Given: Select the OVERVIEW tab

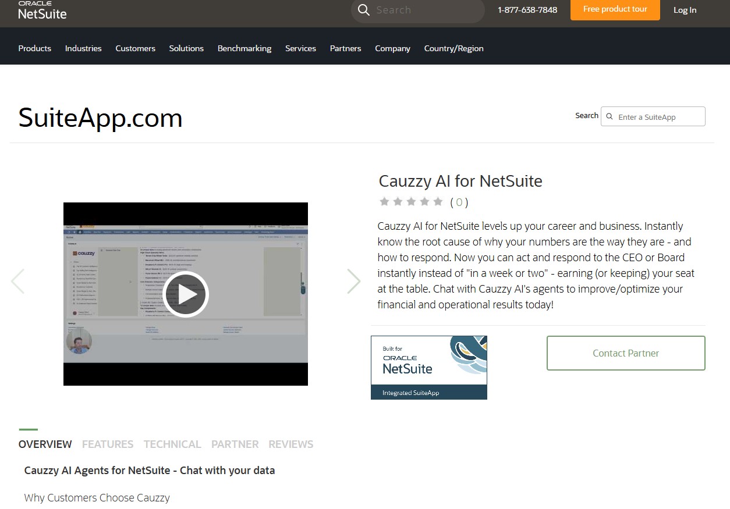Looking at the screenshot, I should [45, 444].
